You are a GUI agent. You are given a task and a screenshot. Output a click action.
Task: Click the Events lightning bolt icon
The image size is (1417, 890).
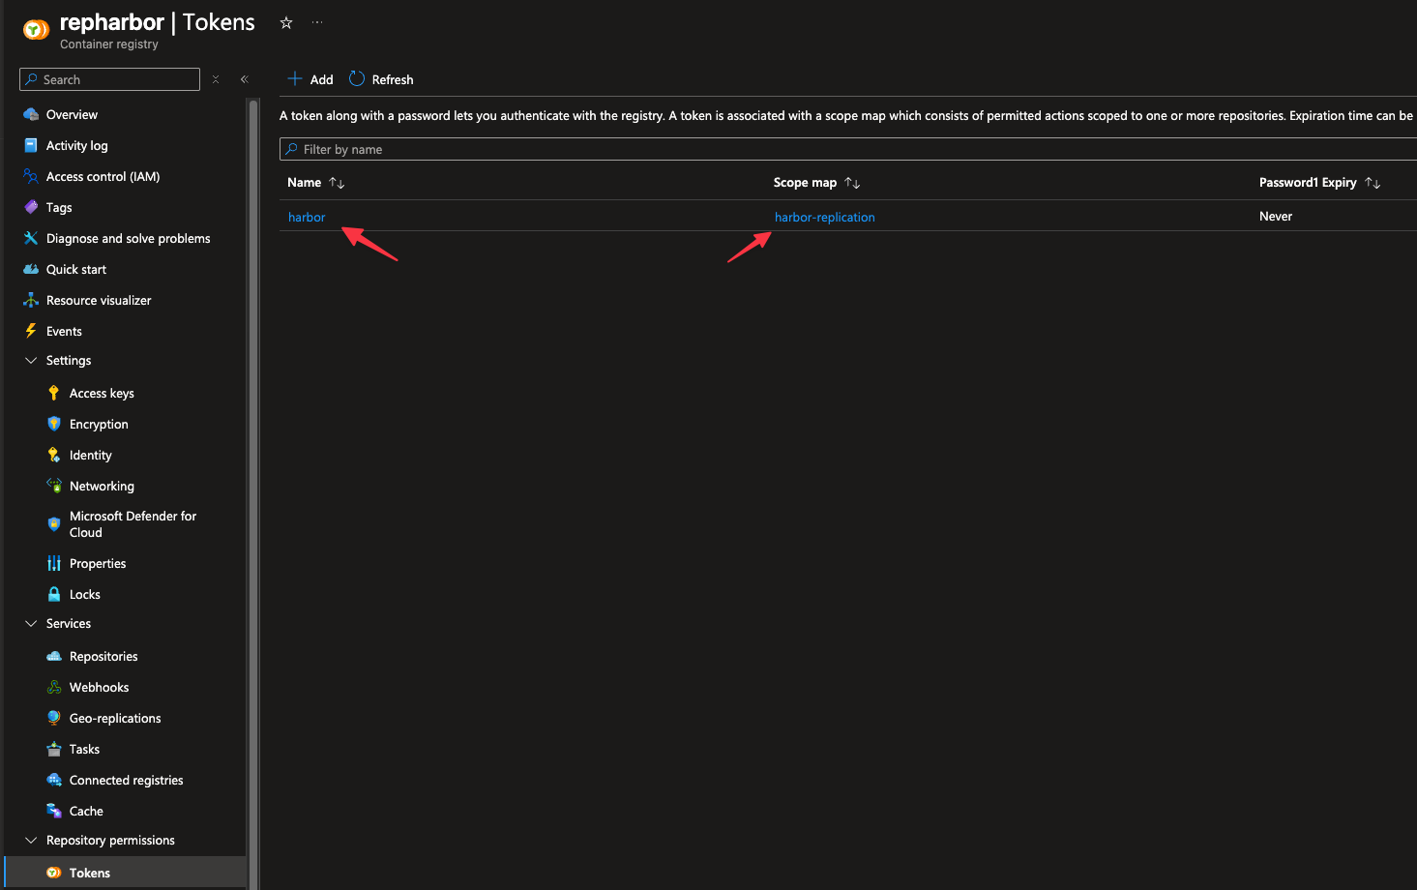coord(31,331)
